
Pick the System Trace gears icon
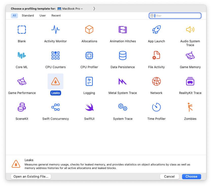point(123,107)
